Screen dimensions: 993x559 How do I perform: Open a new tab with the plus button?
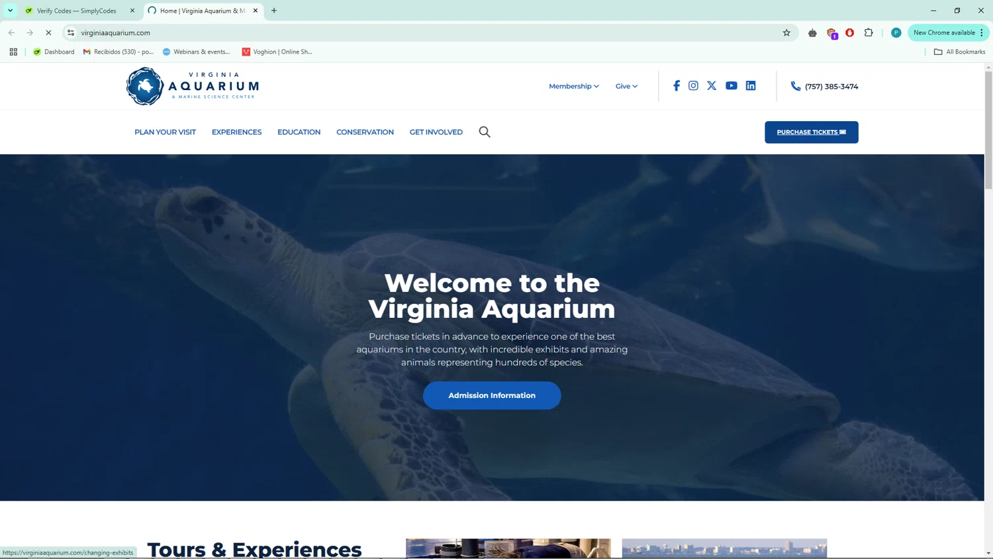point(274,11)
